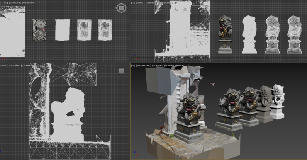
Task: Select the white lion silhouette in Left viewport
Action: point(68,116)
